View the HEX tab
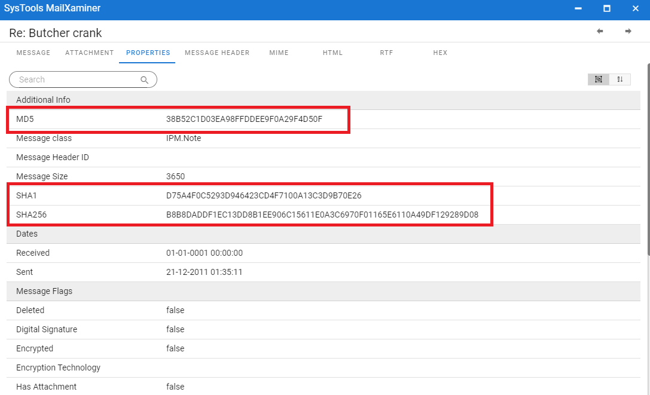 click(440, 53)
